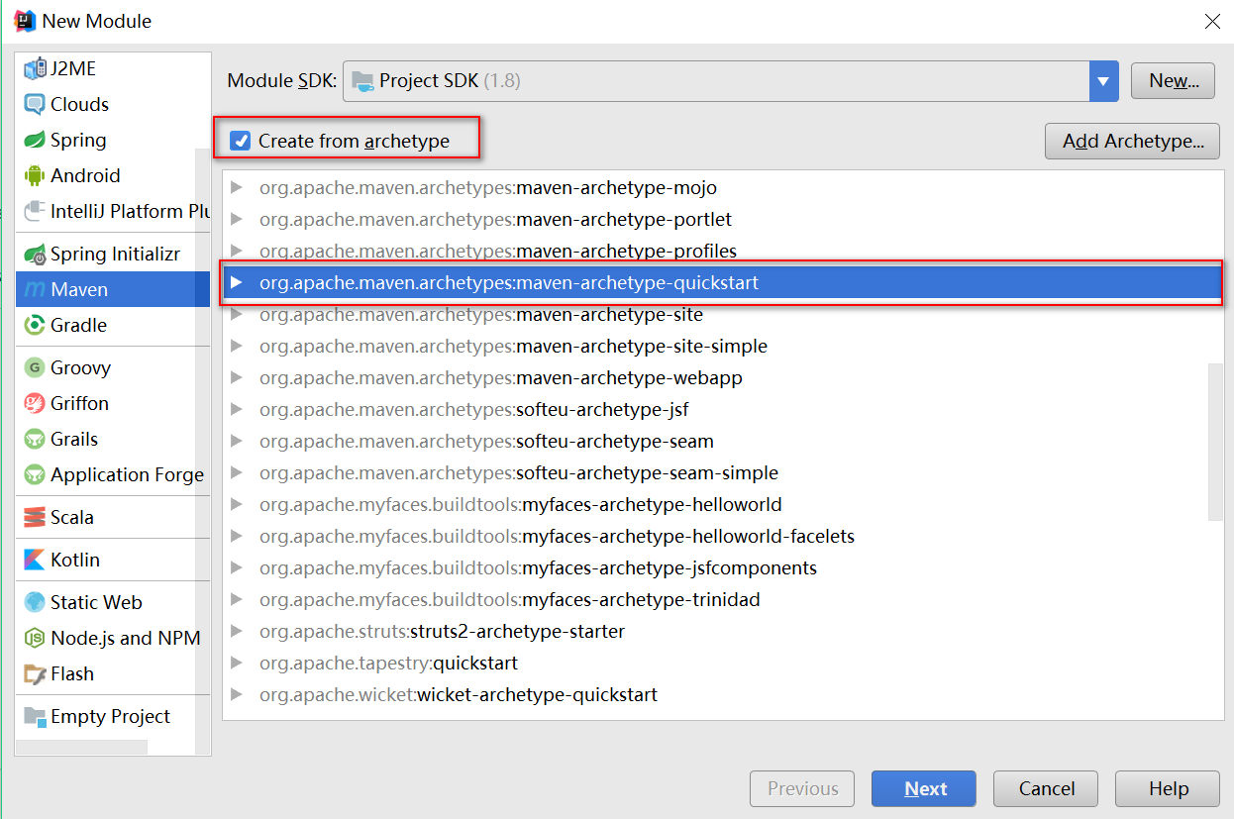Expand the maven-archetype-mojo entry
Image resolution: width=1234 pixels, height=819 pixels.
[236, 187]
